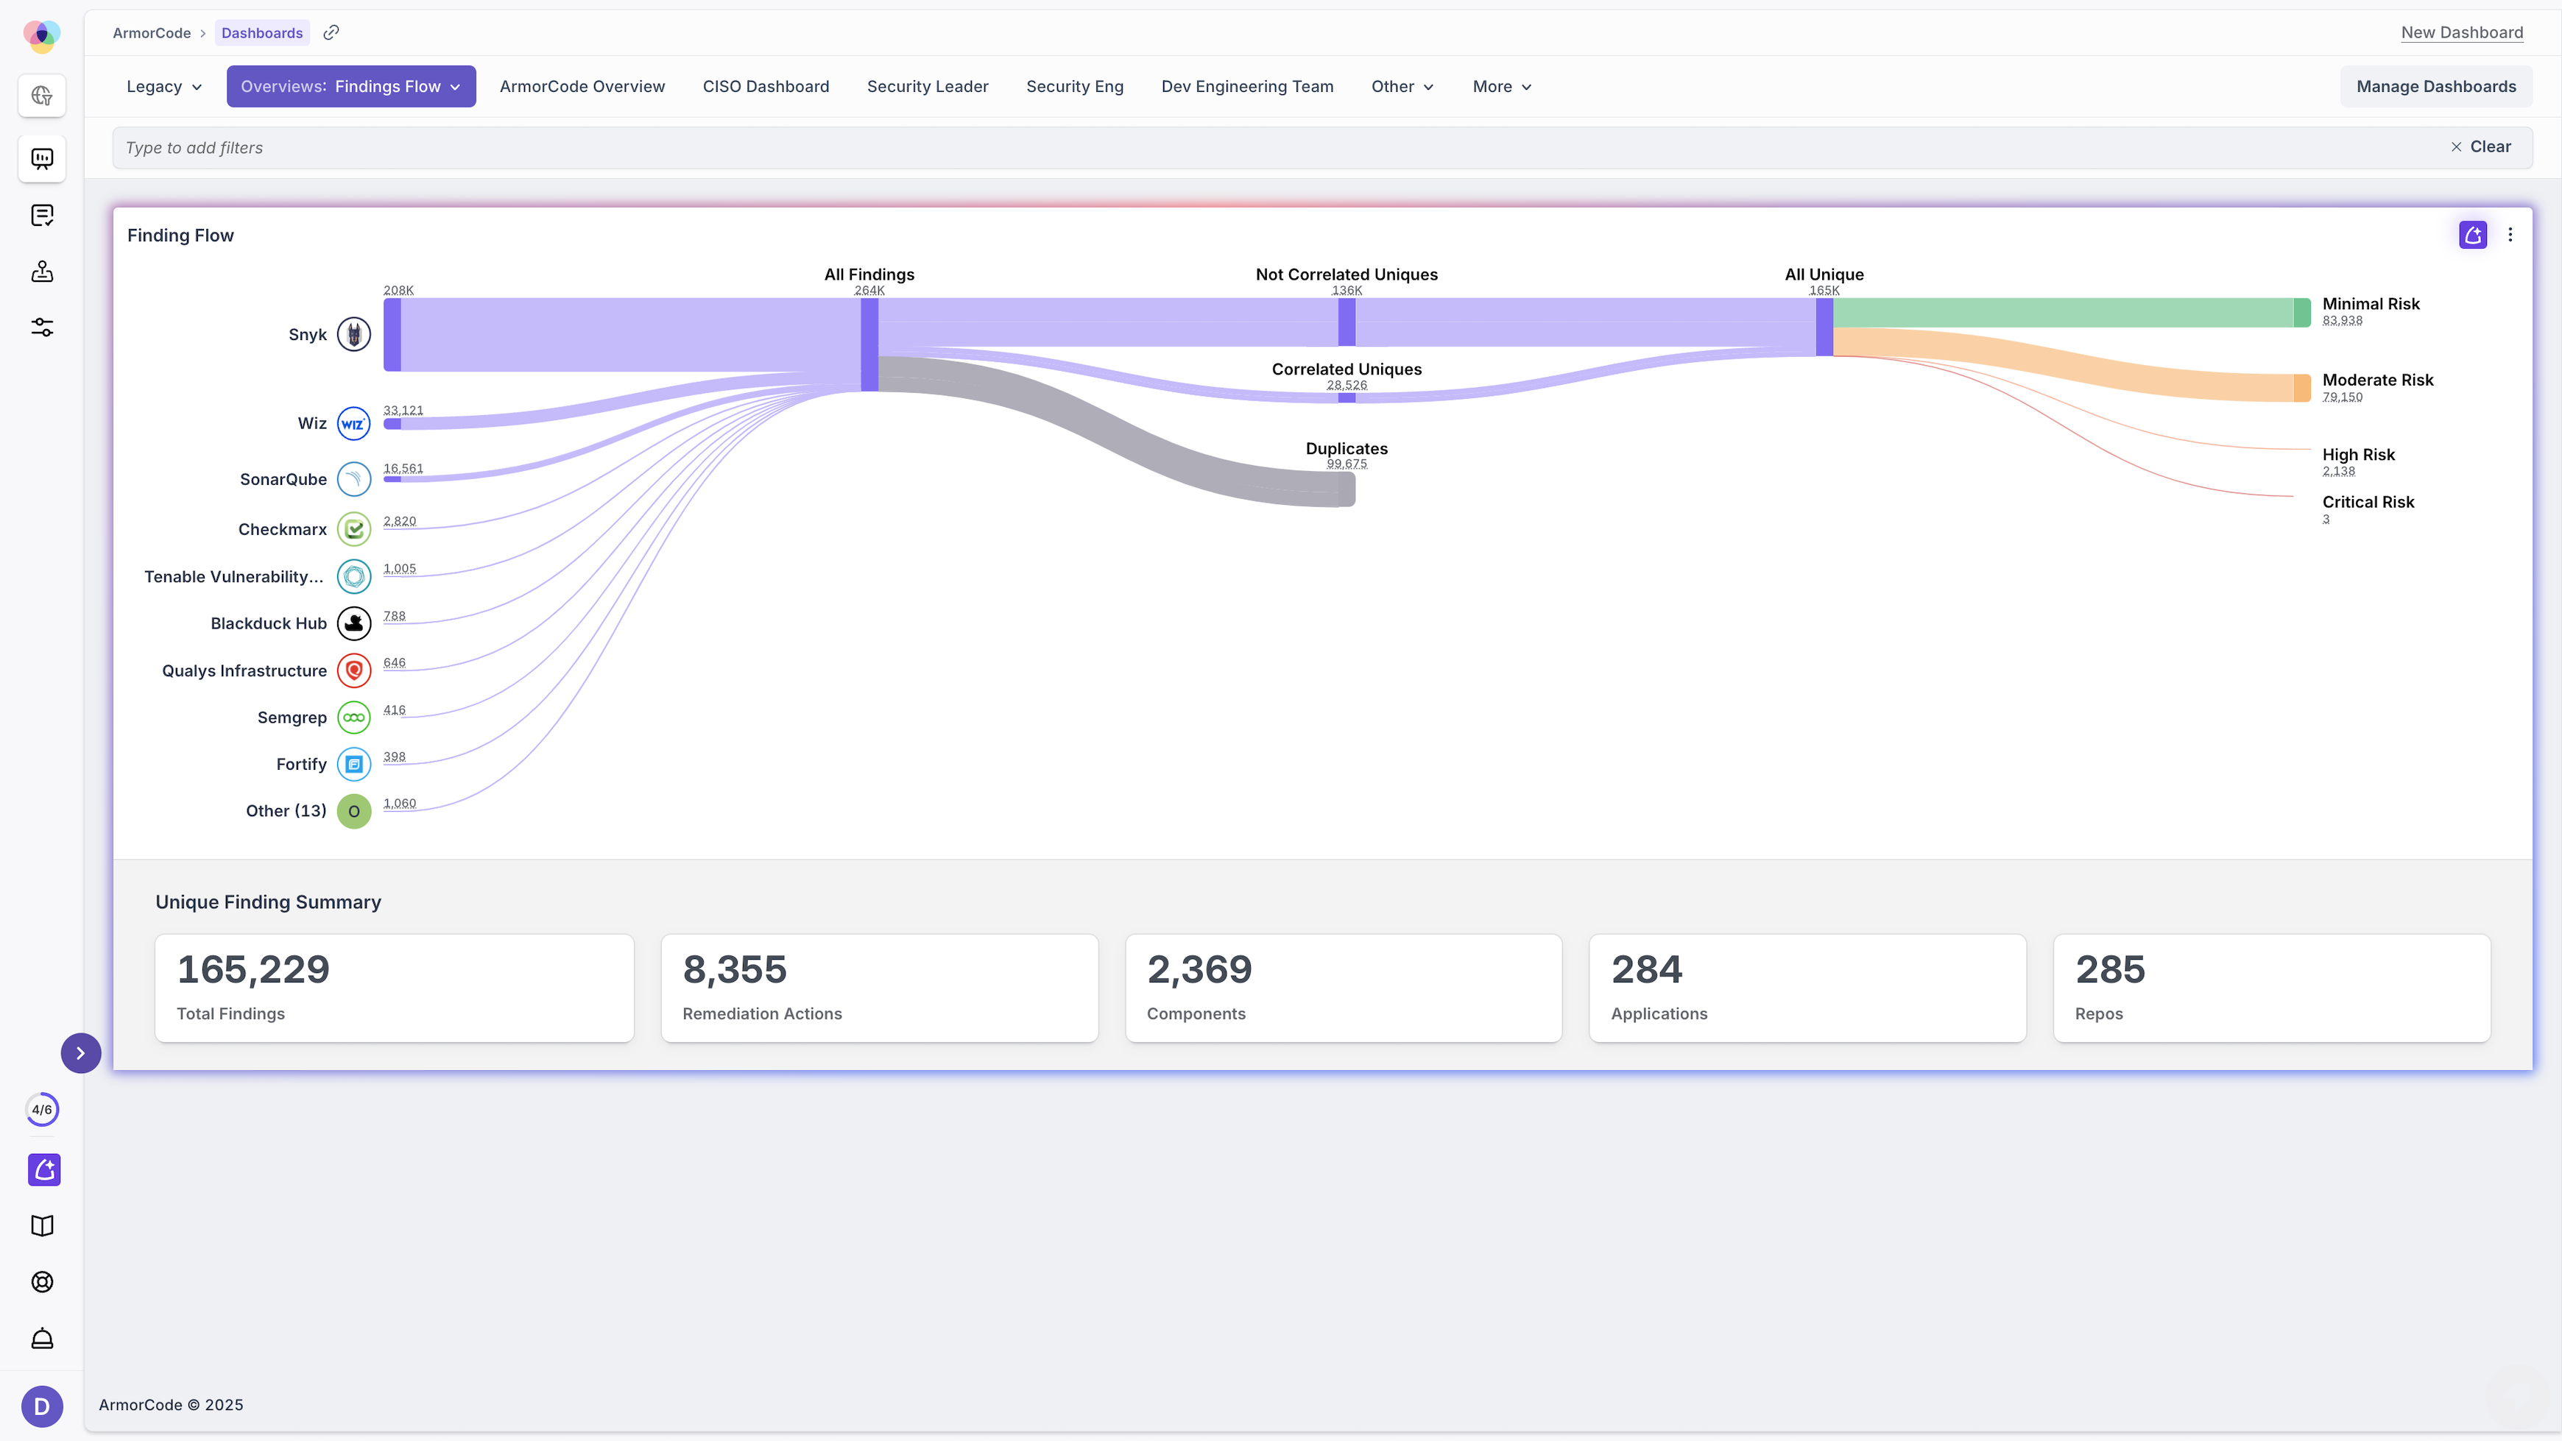
Task: Click the New Dashboard link
Action: click(x=2462, y=33)
